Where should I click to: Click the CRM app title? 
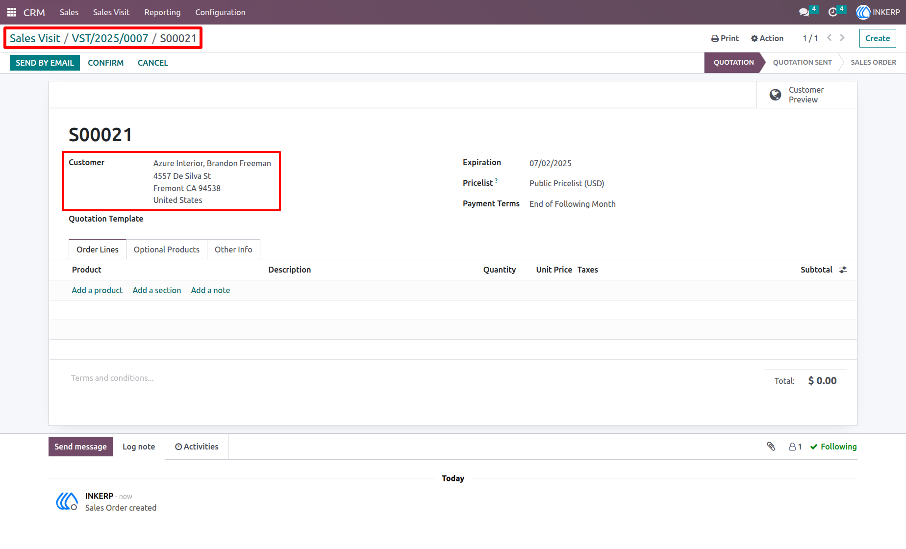click(34, 12)
